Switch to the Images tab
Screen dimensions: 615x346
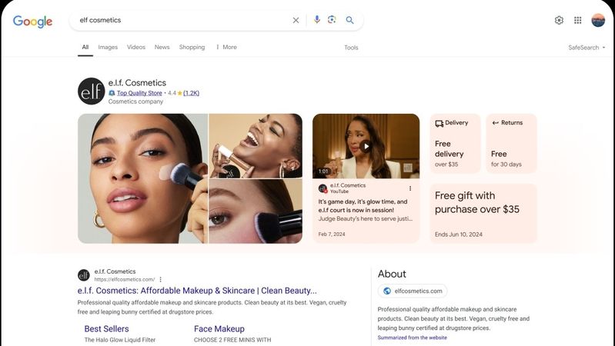pos(108,47)
